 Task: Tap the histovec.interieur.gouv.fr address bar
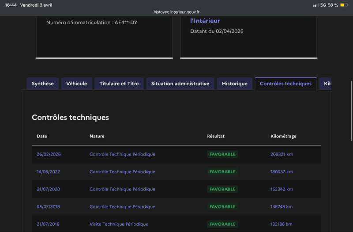tap(176, 12)
